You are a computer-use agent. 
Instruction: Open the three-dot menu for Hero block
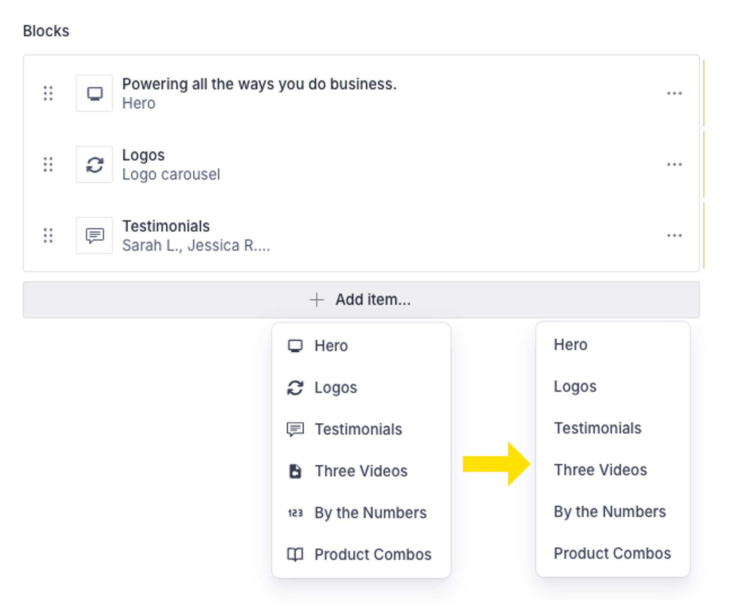(674, 93)
